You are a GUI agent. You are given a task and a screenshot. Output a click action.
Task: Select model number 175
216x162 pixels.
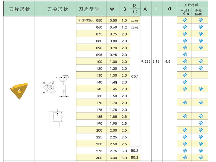[x=99, y=110]
